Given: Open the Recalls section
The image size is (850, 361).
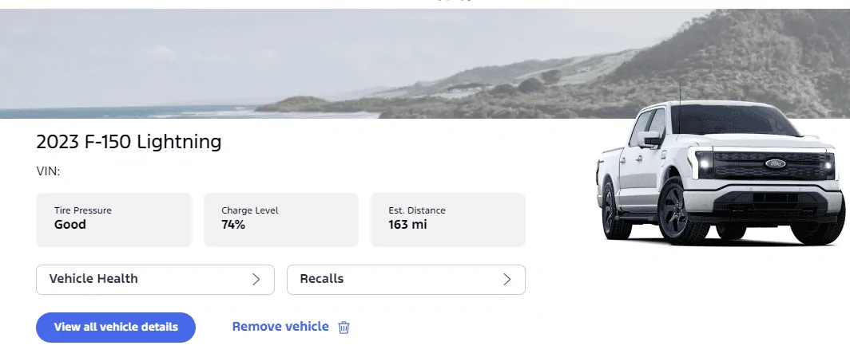Looking at the screenshot, I should [405, 280].
